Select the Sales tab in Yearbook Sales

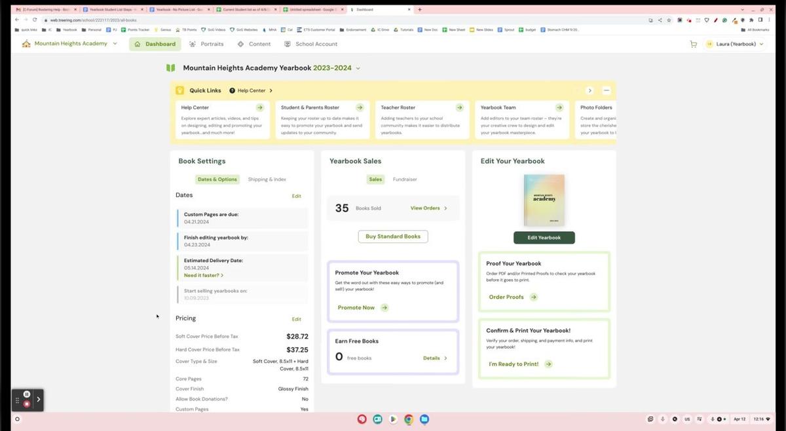pos(375,179)
